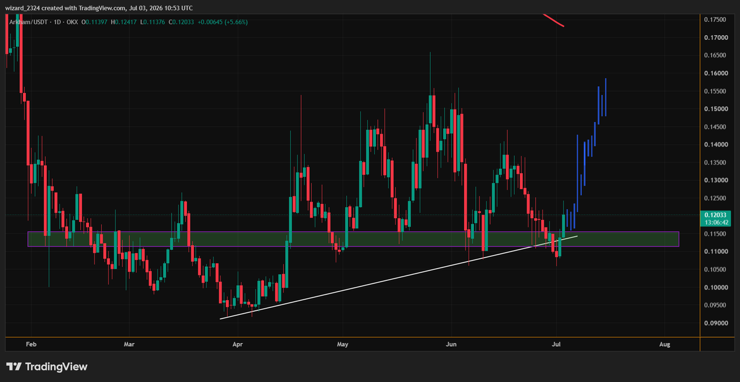Click the 0.14500 price axis label
The width and height of the screenshot is (740, 382).
point(715,127)
